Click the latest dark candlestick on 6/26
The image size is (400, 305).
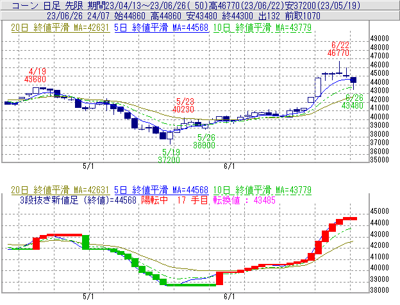tap(353, 80)
